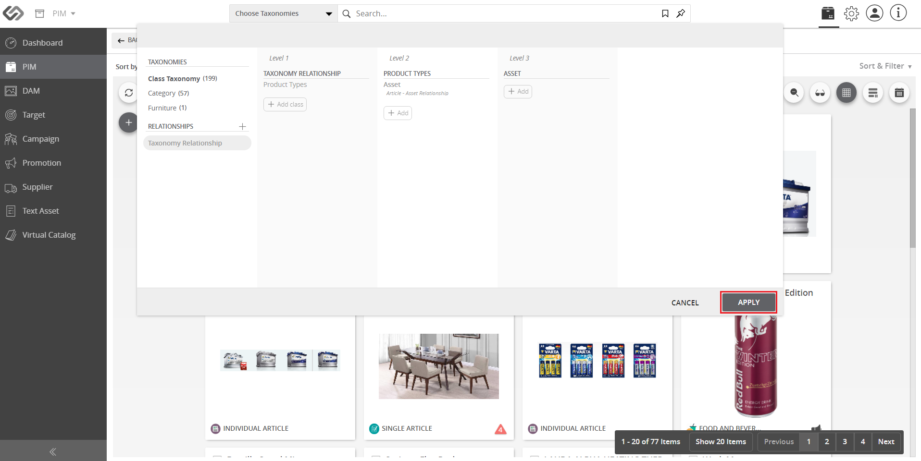Click the pin icon beside search
Viewport: 921px width, 461px height.
pos(681,13)
